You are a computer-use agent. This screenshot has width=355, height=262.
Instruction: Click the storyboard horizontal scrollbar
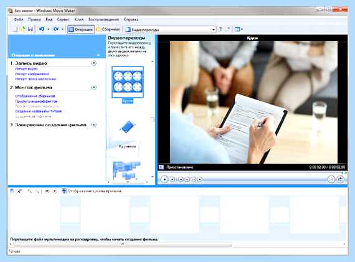[122, 245]
